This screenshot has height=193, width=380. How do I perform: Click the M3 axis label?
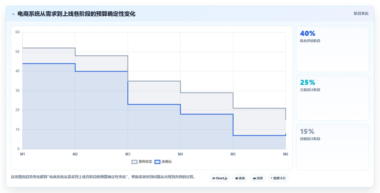click(x=128, y=154)
